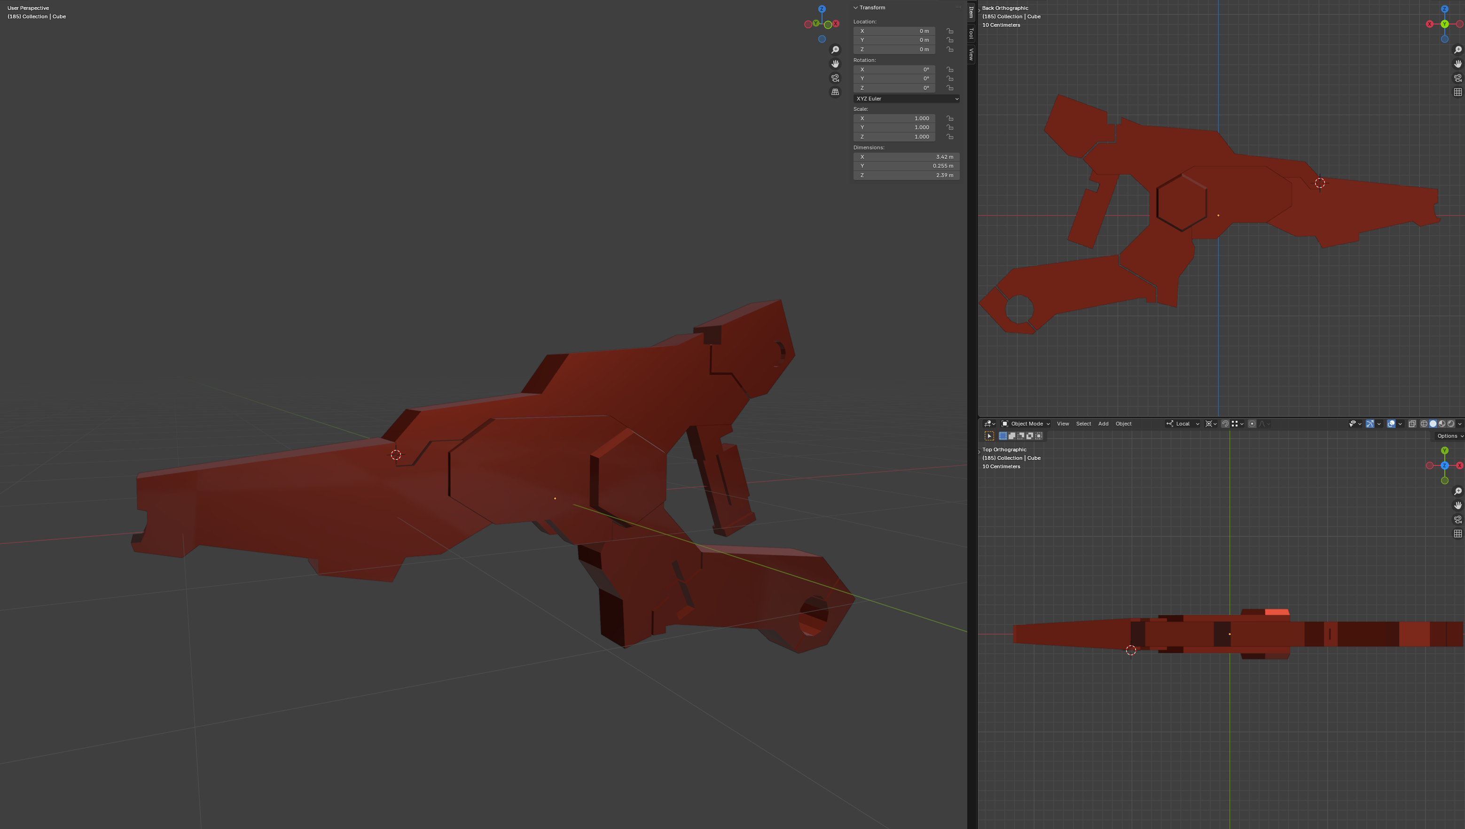Collapse the Transform panel header

point(871,8)
